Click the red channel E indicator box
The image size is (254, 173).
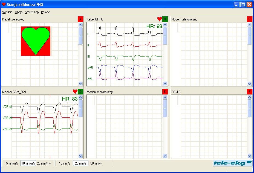(165, 92)
